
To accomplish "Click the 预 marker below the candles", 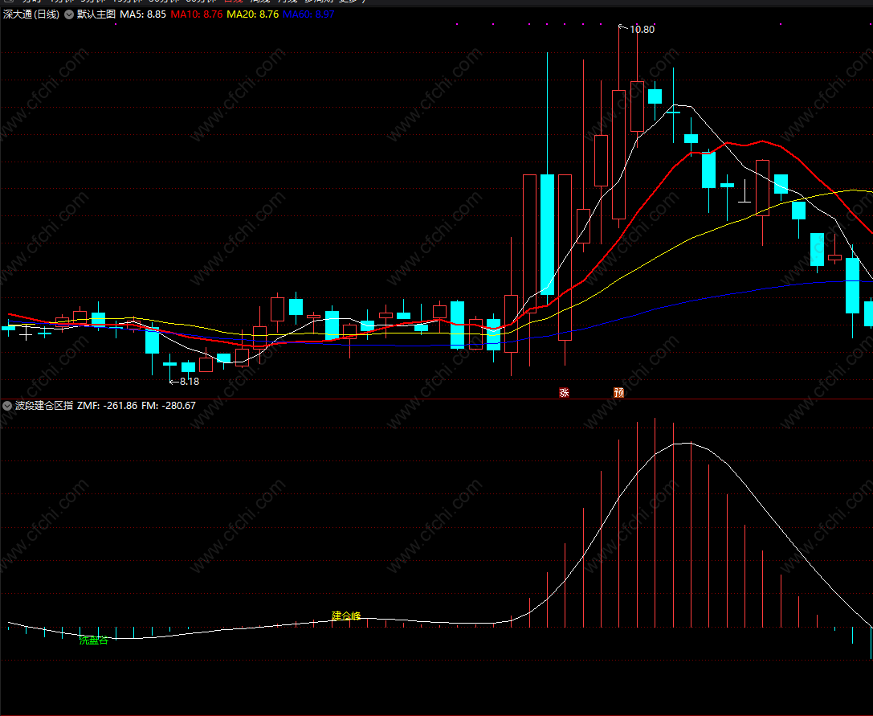I will [618, 392].
